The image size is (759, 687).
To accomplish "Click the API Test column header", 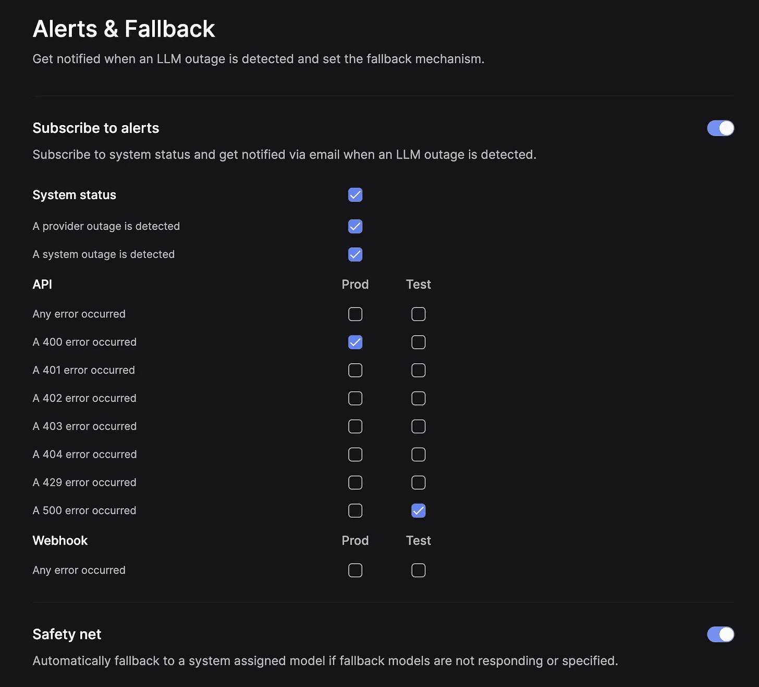I will coord(418,285).
